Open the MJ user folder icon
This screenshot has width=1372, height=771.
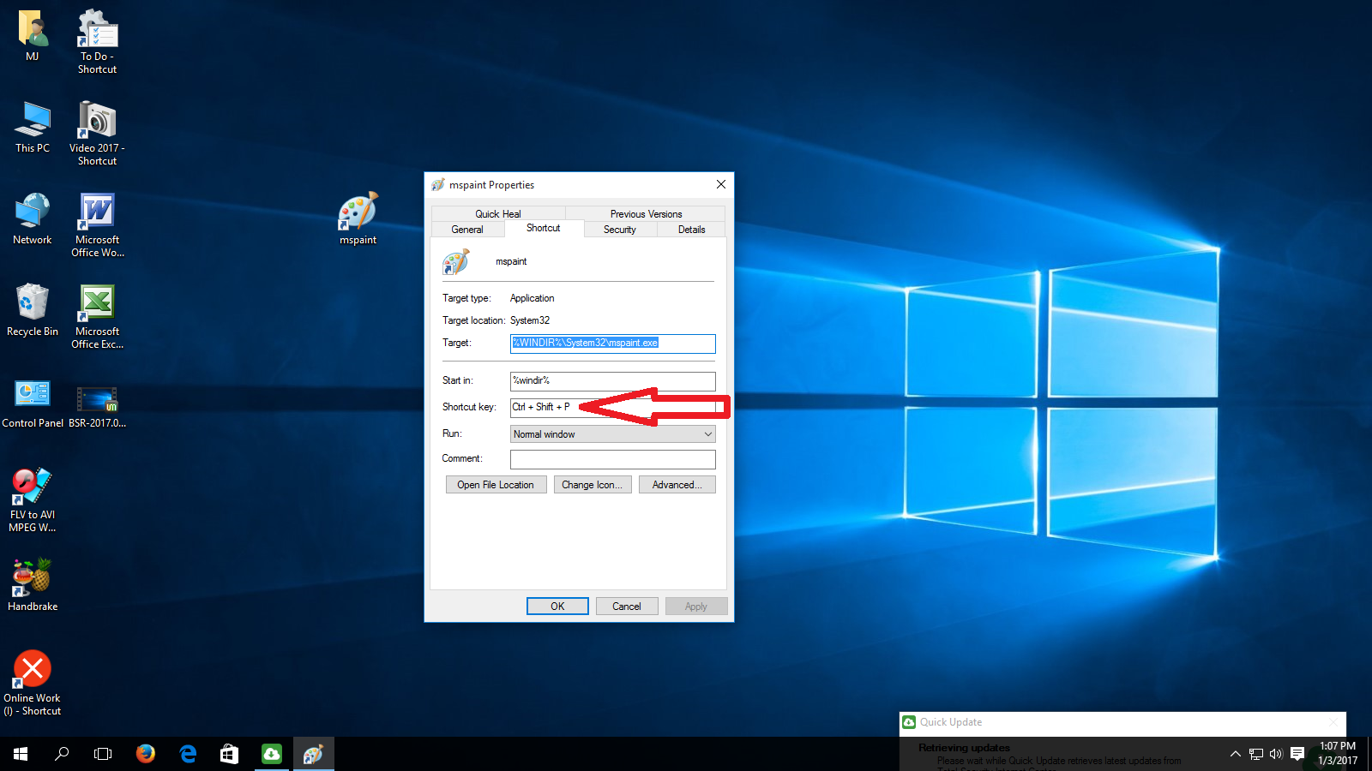tap(33, 30)
